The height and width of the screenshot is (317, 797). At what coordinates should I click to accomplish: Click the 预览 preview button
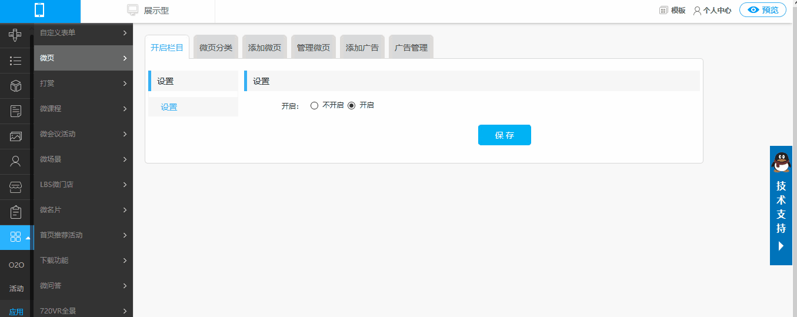coord(763,10)
